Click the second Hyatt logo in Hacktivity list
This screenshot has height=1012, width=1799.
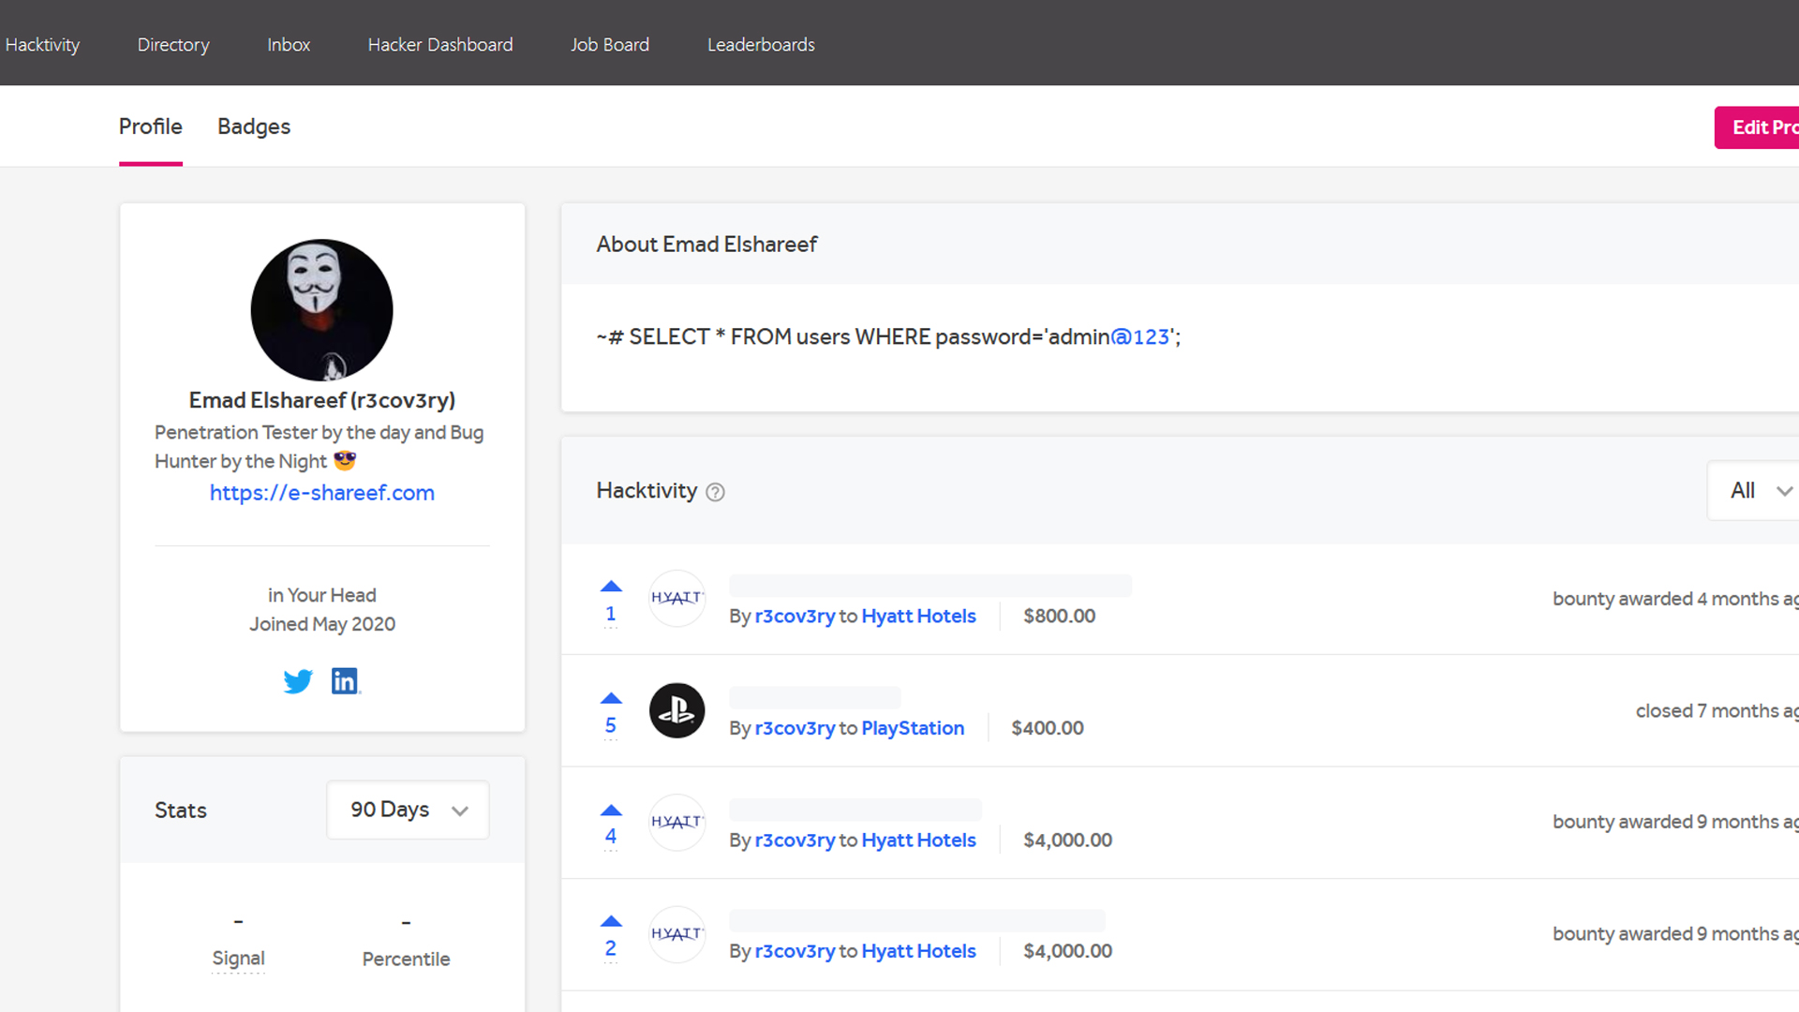tap(676, 822)
